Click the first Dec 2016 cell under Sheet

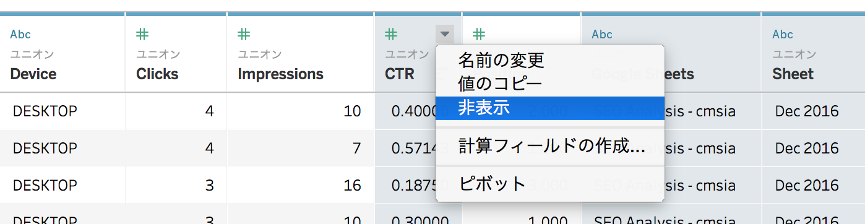[x=813, y=111]
